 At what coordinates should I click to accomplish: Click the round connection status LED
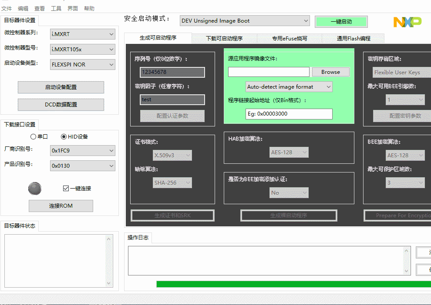pos(35,189)
